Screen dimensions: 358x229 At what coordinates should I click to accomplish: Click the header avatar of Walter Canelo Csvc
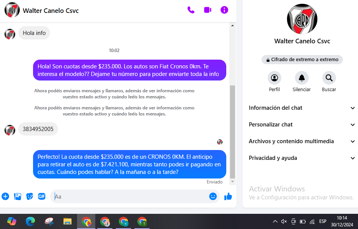pos(12,10)
